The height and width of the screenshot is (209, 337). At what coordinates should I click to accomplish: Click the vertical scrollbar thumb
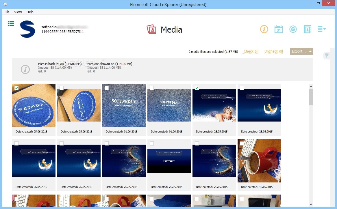[x=311, y=97]
